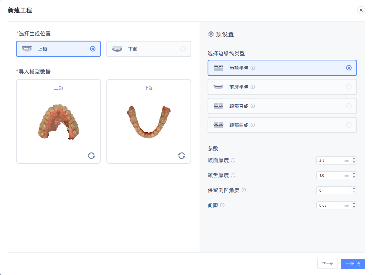Click the 前牙半包 margin type icon
372x275 pixels.
coord(218,87)
